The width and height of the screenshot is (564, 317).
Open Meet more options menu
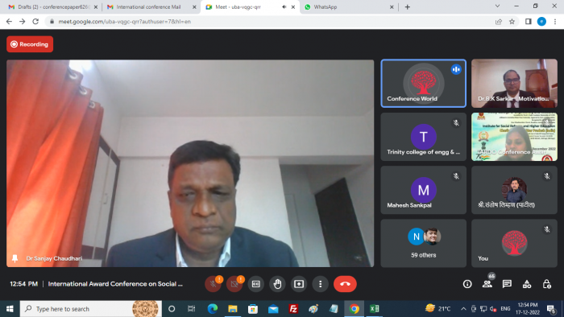pos(320,284)
